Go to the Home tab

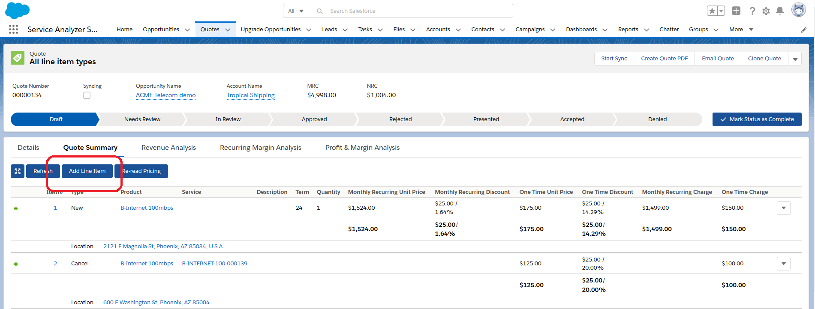124,30
